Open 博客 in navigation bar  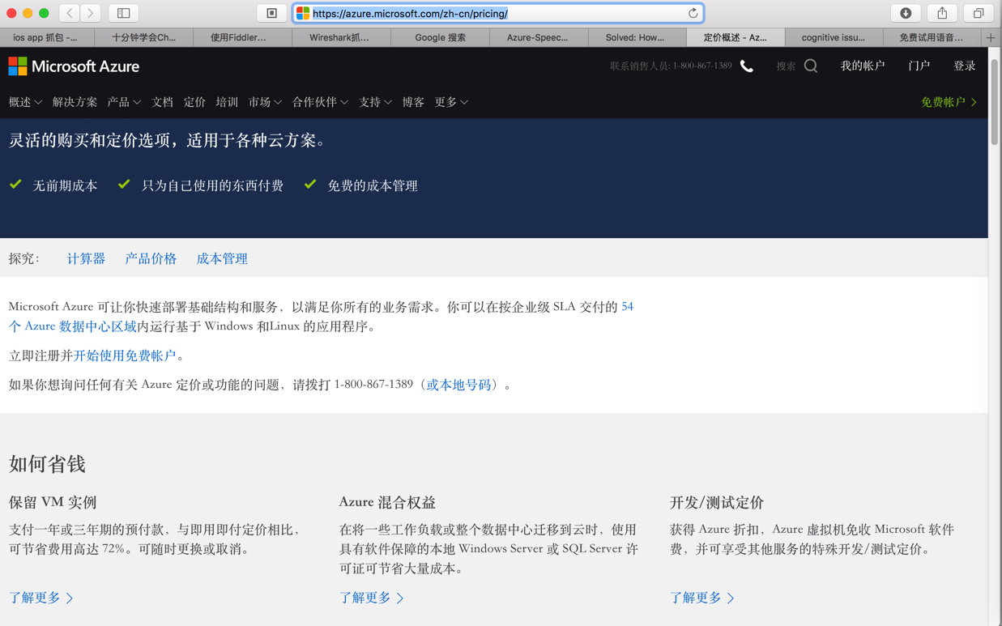click(x=413, y=102)
